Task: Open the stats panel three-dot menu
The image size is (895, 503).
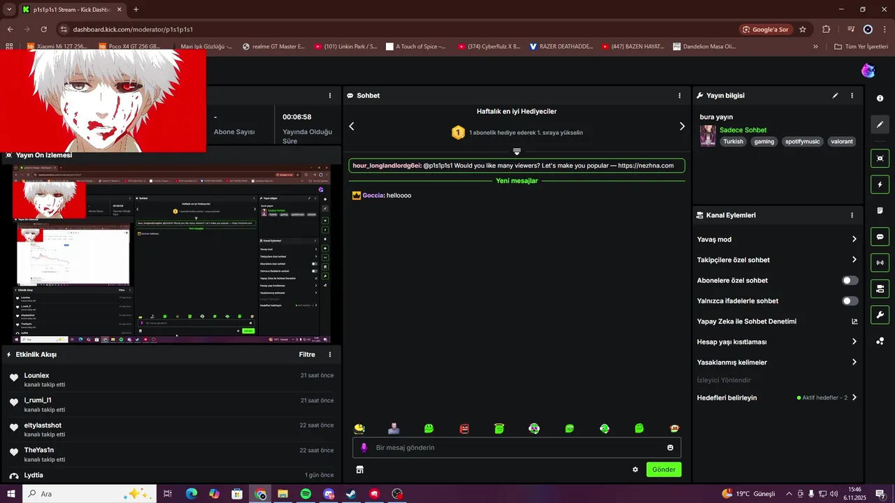Action: tap(330, 96)
